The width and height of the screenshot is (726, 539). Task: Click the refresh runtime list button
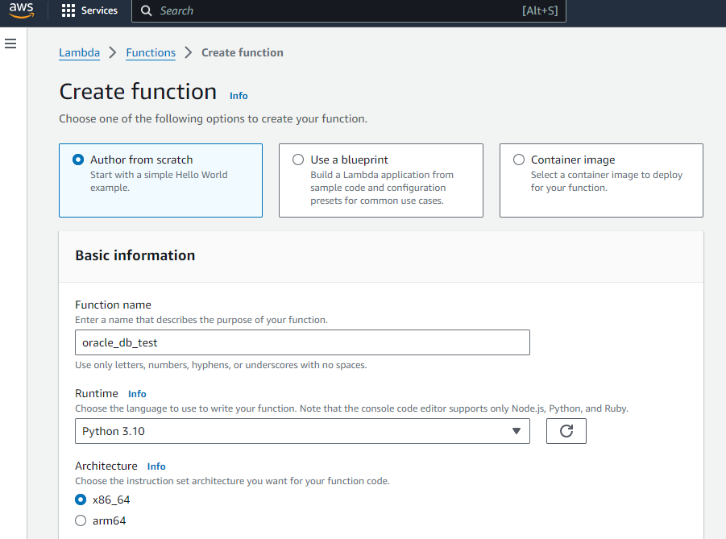tap(566, 431)
